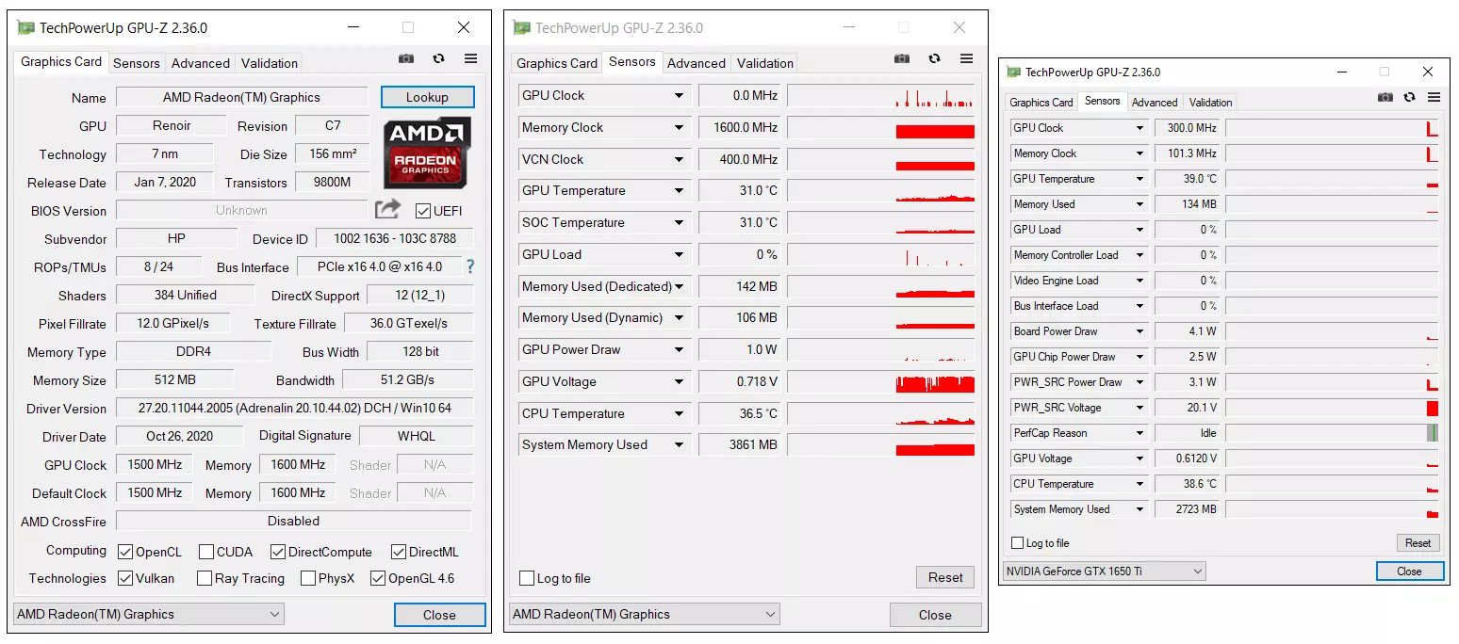Toggle the UEFI checkbox
The image size is (1459, 644).
pyautogui.click(x=422, y=210)
